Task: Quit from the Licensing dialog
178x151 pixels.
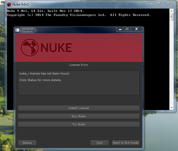Action: coord(99,143)
